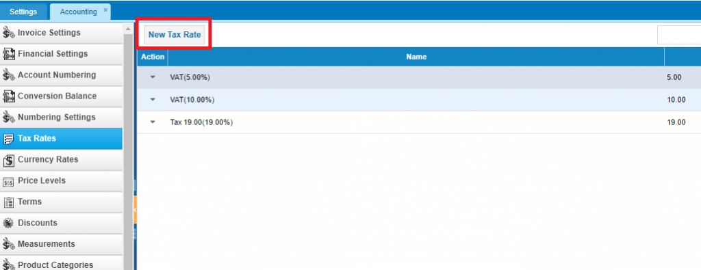This screenshot has width=701, height=270.
Task: Click the Terms calculator icon
Action: tap(8, 202)
